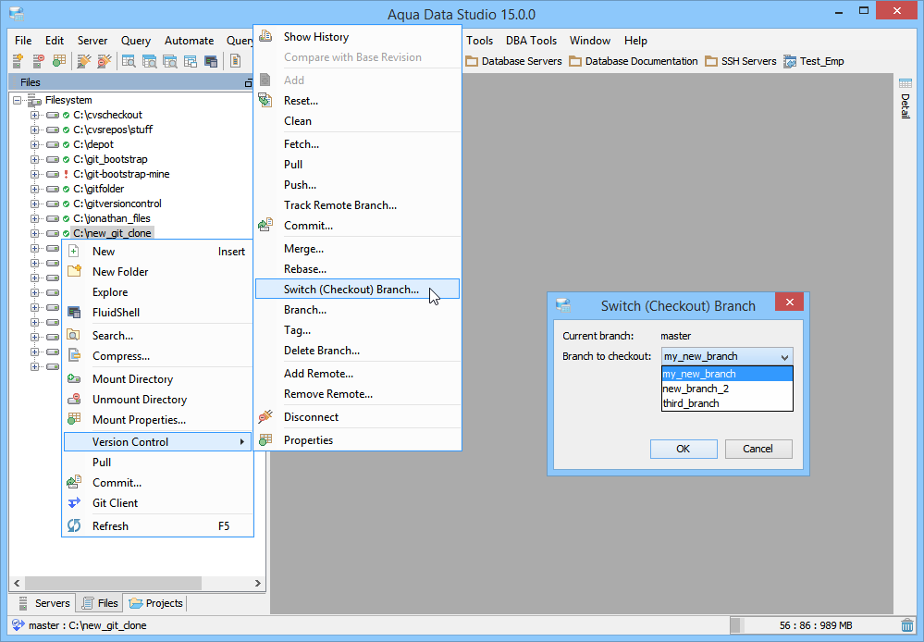Select new_branch_2 in the branch list
Screen dimensions: 924x642
[727, 389]
